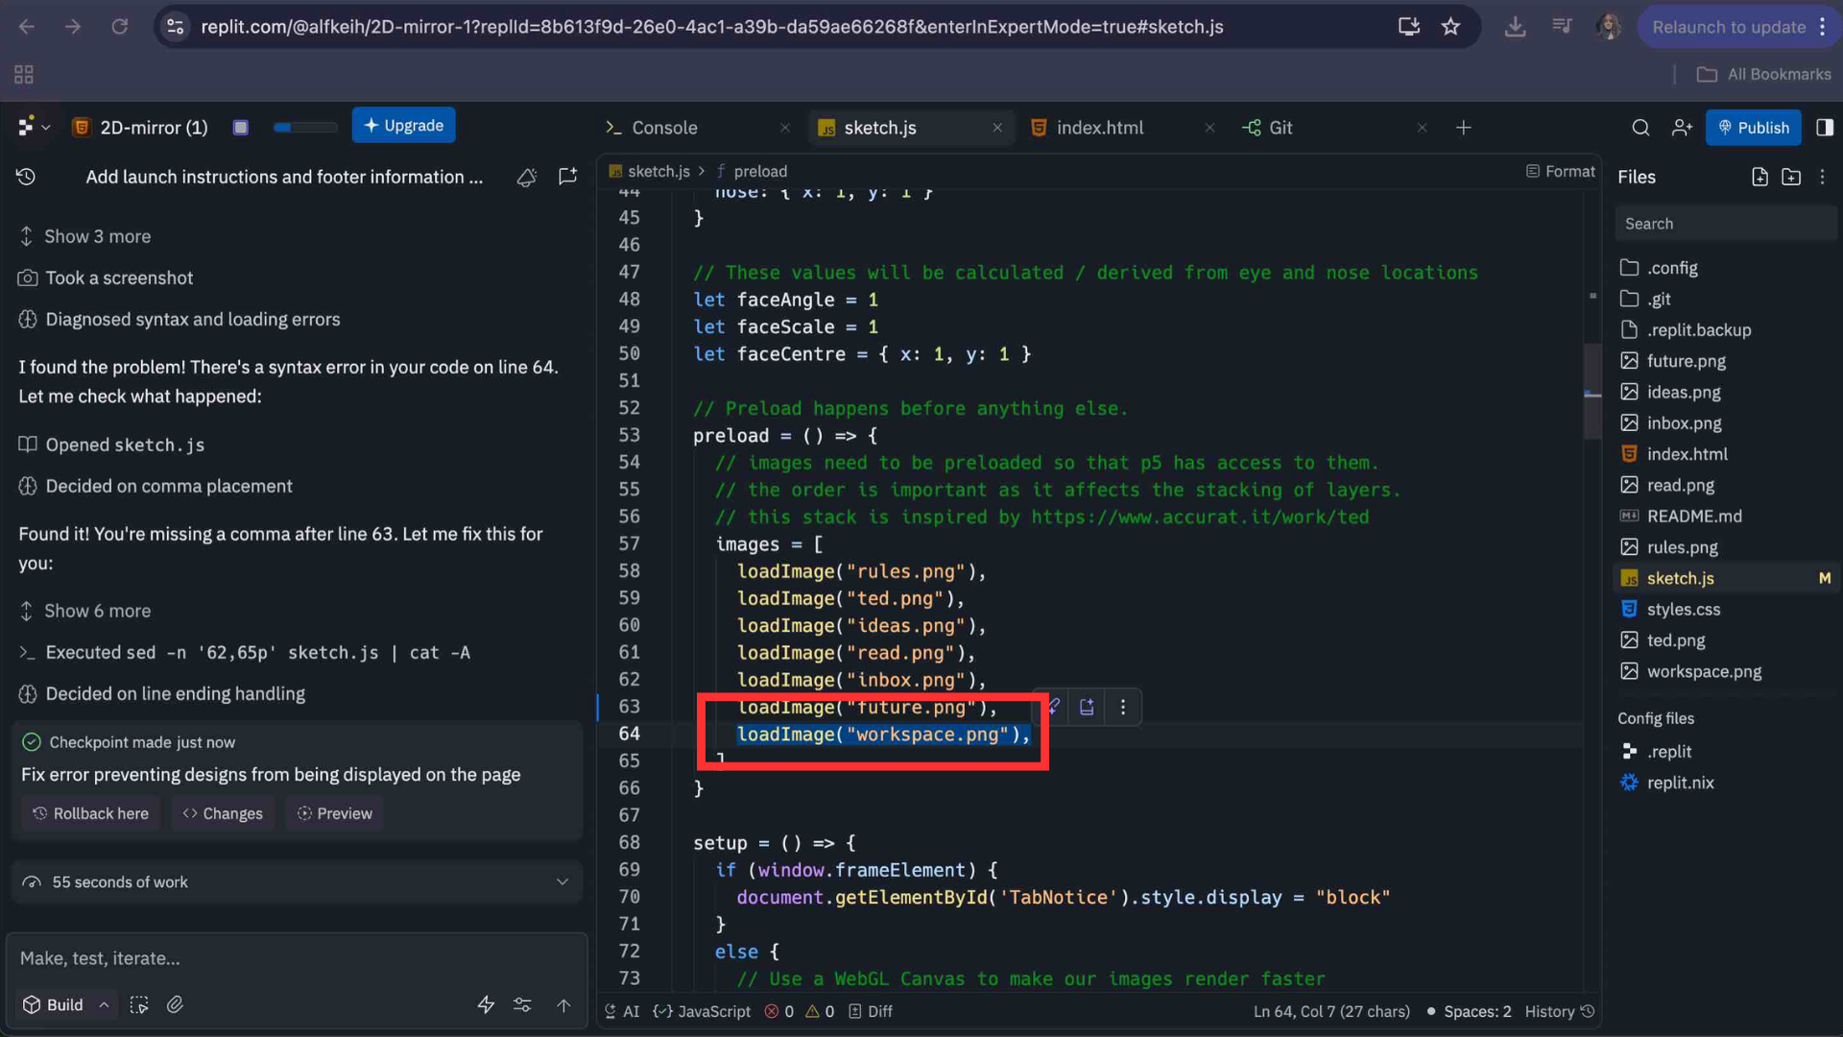Click the invite collaborators icon
Viewport: 1843px width, 1037px height.
point(1682,128)
